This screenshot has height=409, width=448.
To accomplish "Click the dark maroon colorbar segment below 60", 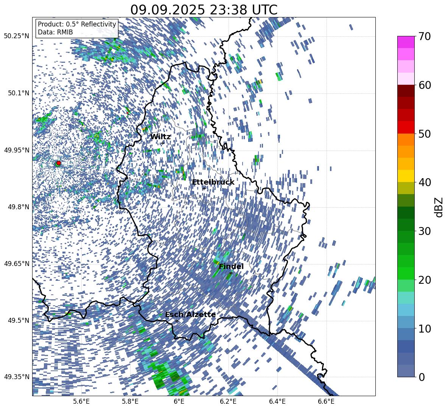I will [x=406, y=90].
